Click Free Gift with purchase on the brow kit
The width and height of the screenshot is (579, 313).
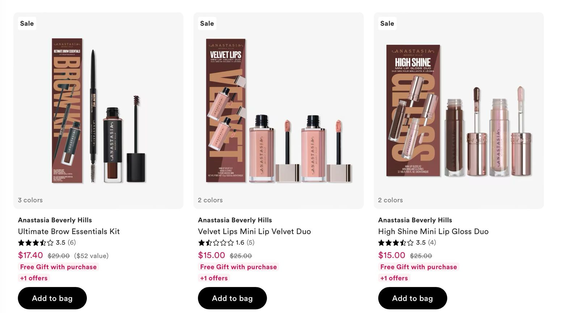pos(58,267)
